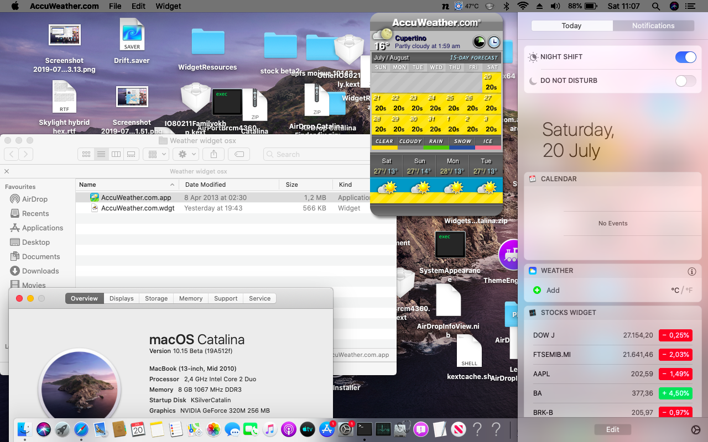Screen dimensions: 708x442
Task: Open the AccuWeather.com application menu
Action: click(x=64, y=7)
